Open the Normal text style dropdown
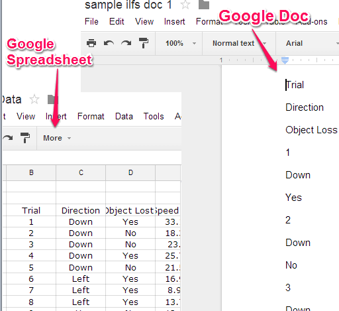339x311 pixels. [x=239, y=43]
